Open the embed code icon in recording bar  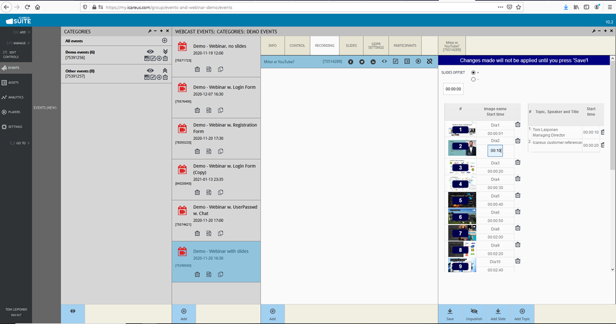click(384, 62)
